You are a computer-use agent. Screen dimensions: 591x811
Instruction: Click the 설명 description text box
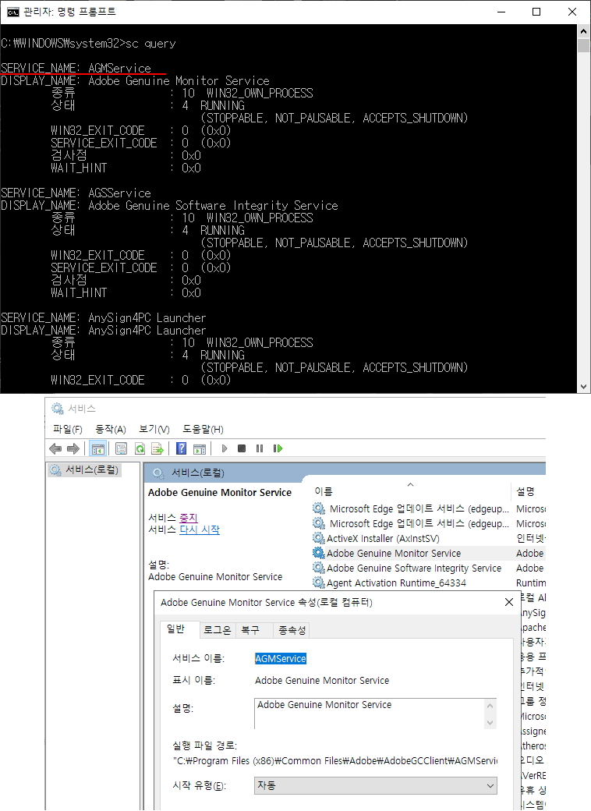click(x=370, y=714)
